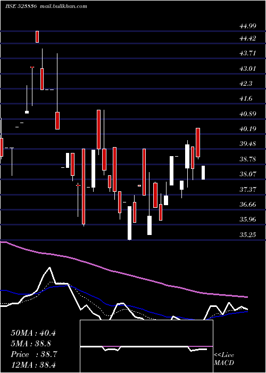The image size is (266, 373).
Task: Click the 43.71 price axis label
Action: (248, 53)
